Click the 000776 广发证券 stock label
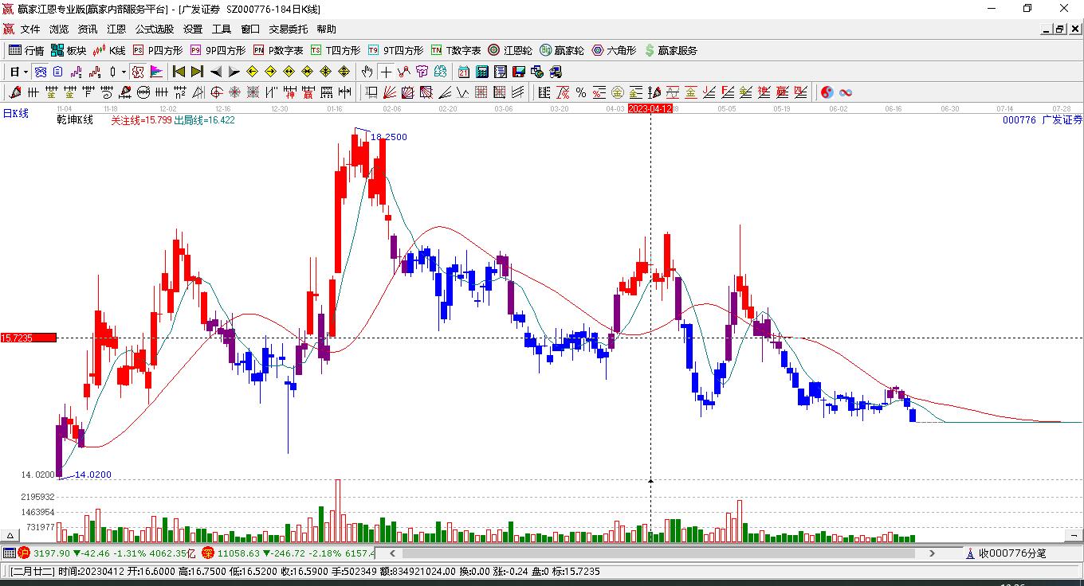 tap(1043, 120)
